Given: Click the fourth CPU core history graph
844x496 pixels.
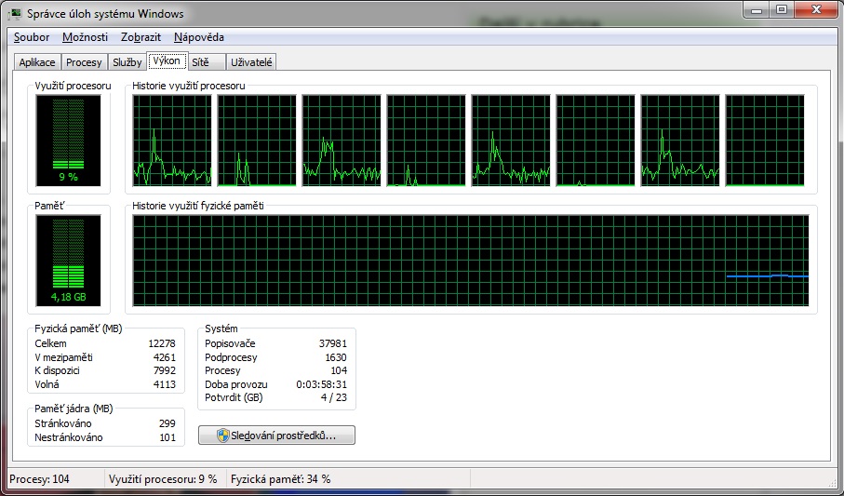Looking at the screenshot, I should tap(426, 141).
